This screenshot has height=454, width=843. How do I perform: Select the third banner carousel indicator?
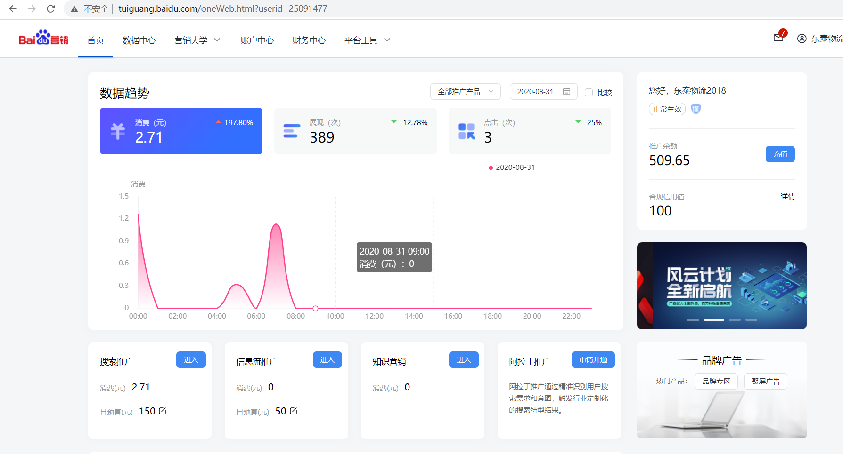pos(735,319)
